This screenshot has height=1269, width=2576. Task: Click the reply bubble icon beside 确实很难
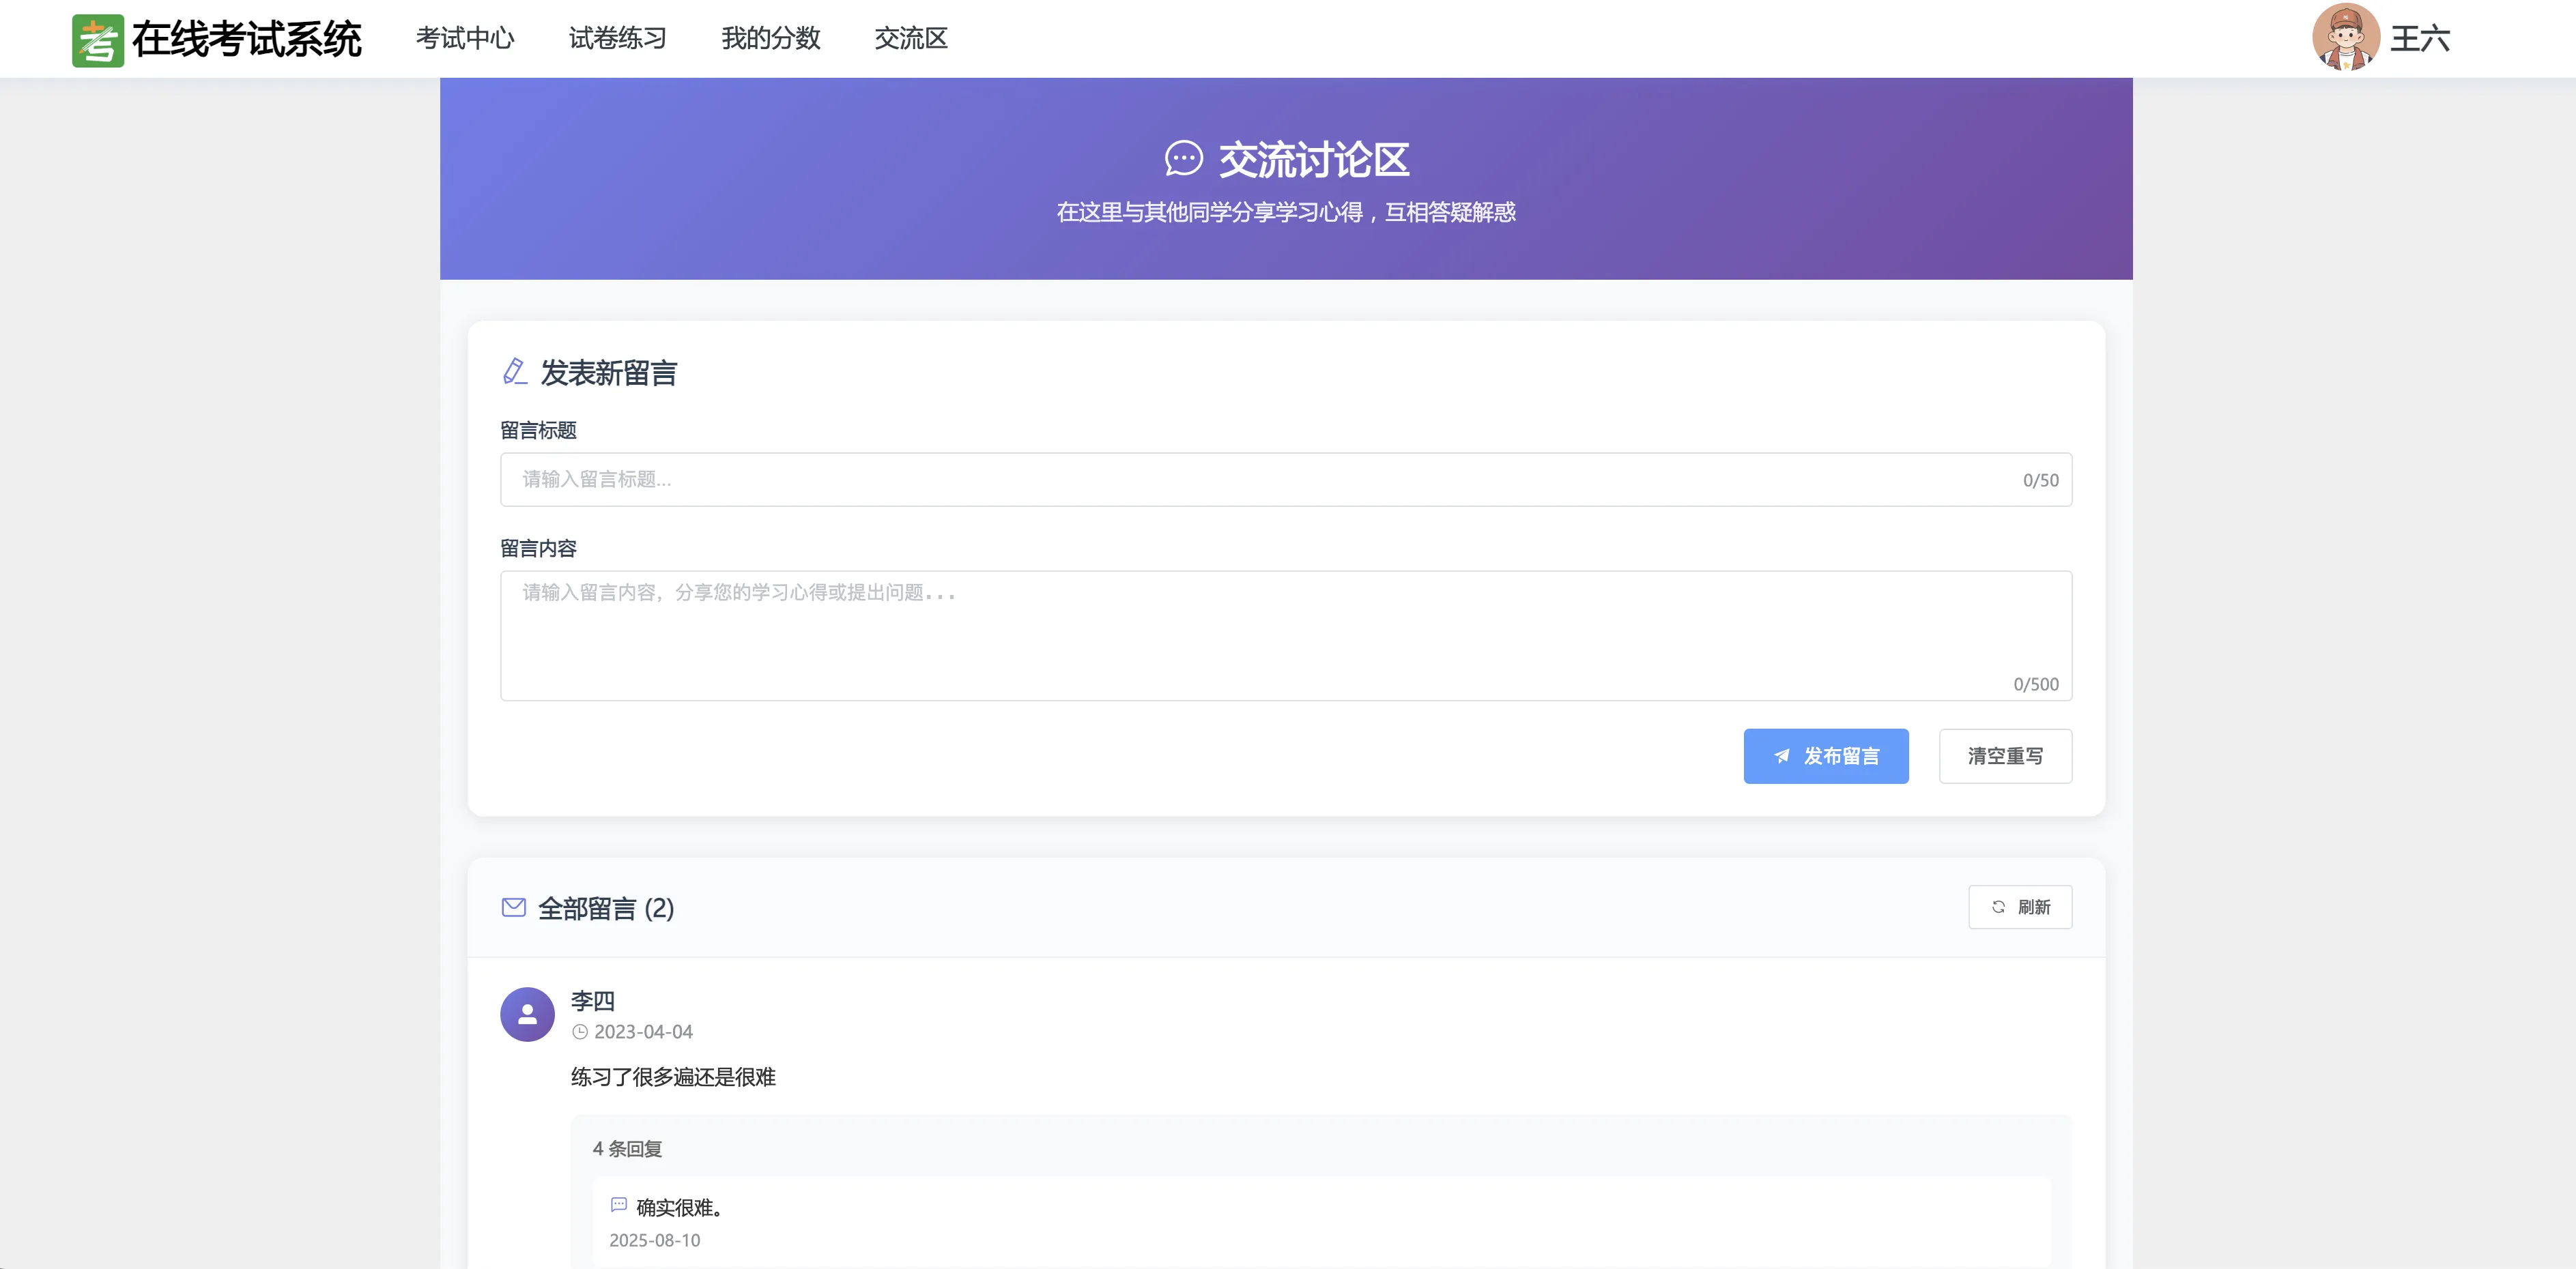(618, 1205)
